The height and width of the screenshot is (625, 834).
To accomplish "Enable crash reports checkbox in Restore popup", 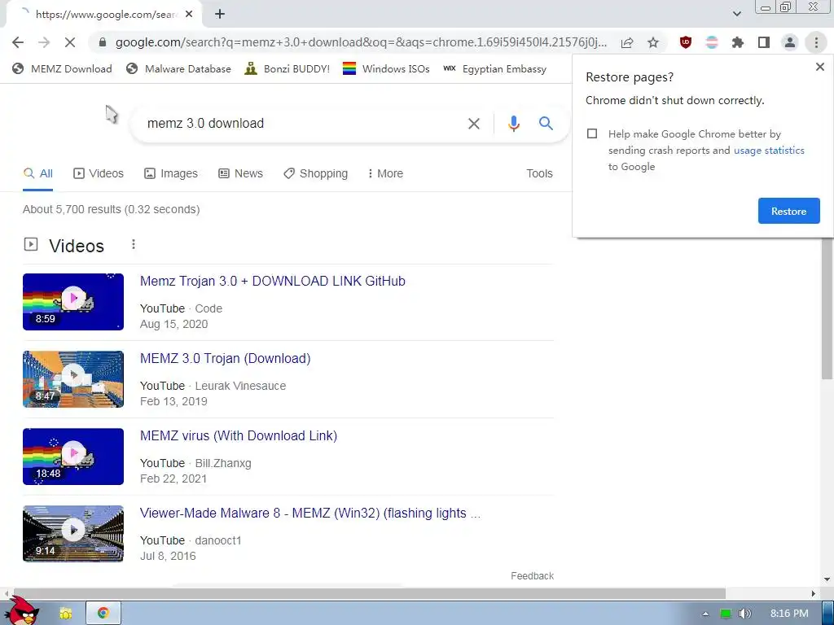I will [x=592, y=133].
